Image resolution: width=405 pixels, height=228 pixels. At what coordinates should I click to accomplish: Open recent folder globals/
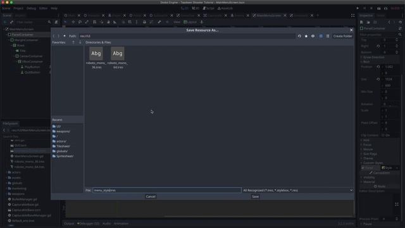[x=60, y=151]
